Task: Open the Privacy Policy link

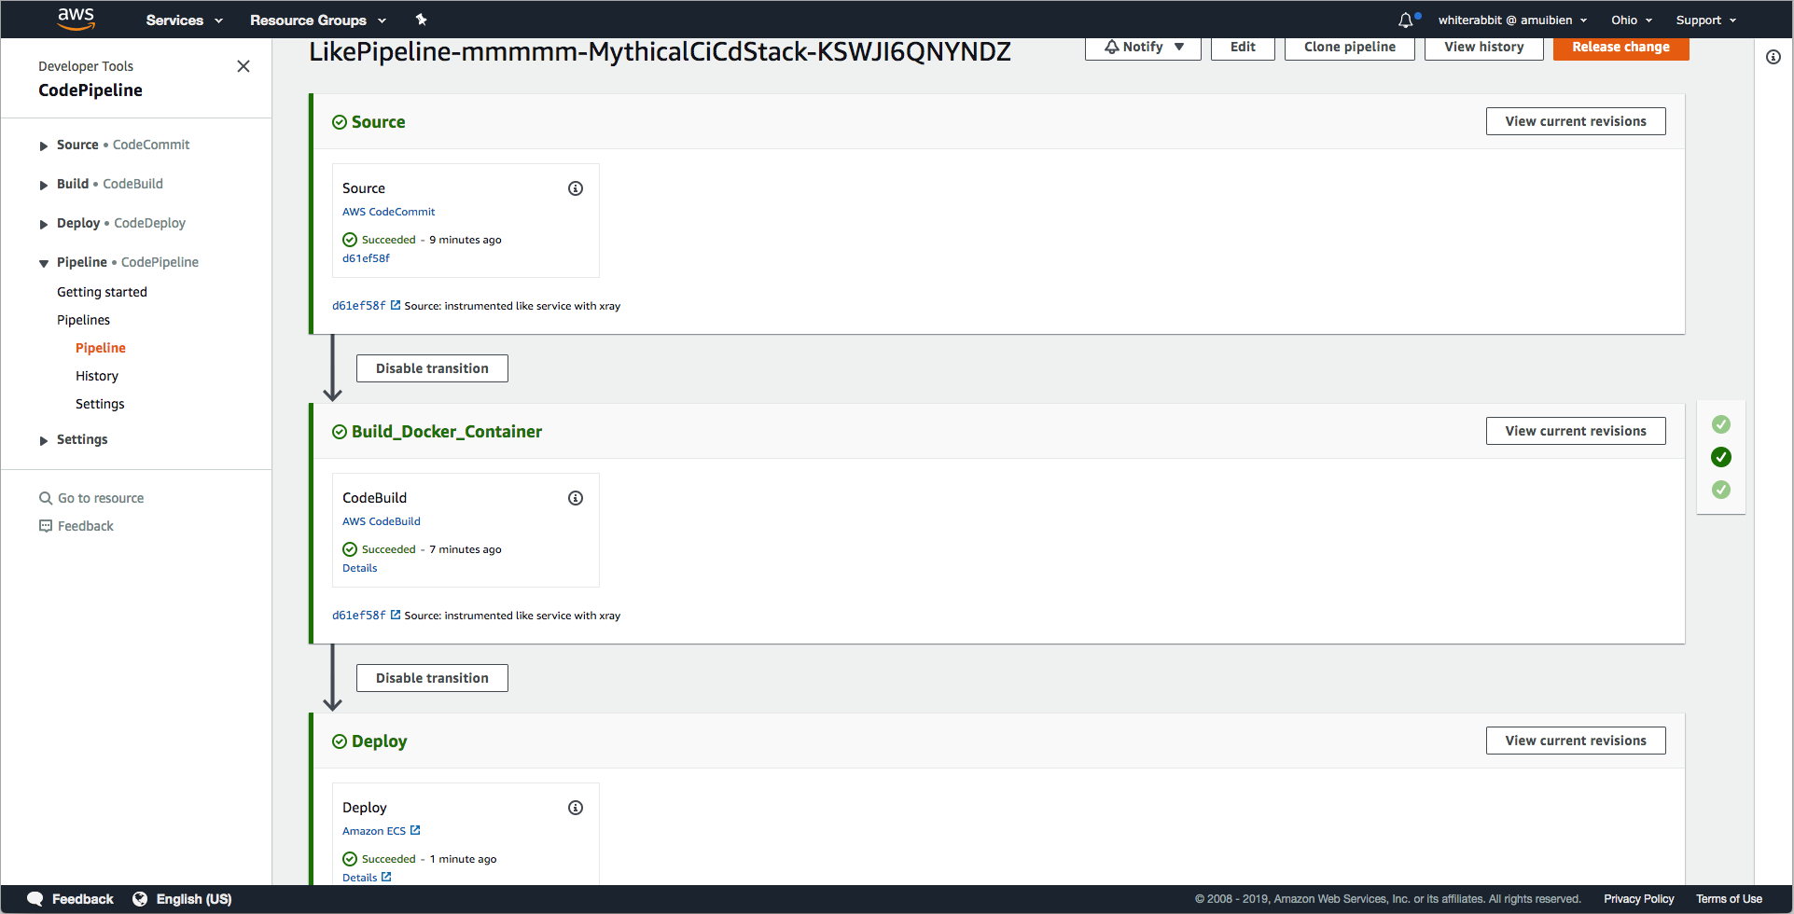Action: (x=1639, y=899)
